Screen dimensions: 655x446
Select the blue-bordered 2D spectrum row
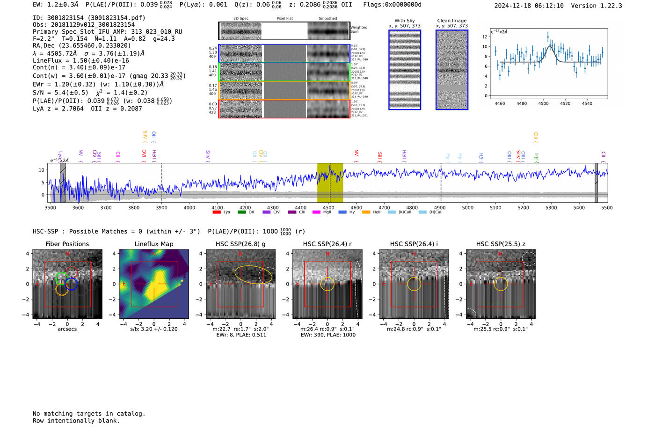coord(284,53)
